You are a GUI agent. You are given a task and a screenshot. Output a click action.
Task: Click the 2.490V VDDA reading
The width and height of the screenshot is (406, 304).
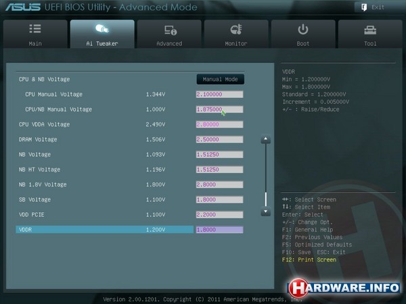point(156,124)
